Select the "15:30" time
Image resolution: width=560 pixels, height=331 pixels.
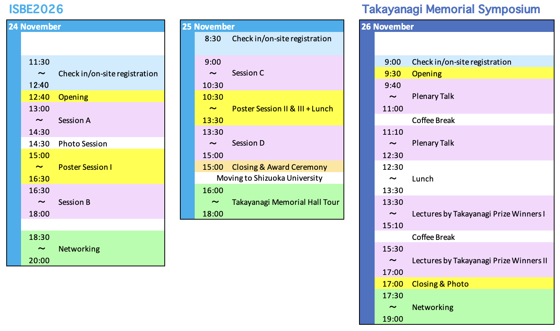(x=393, y=249)
